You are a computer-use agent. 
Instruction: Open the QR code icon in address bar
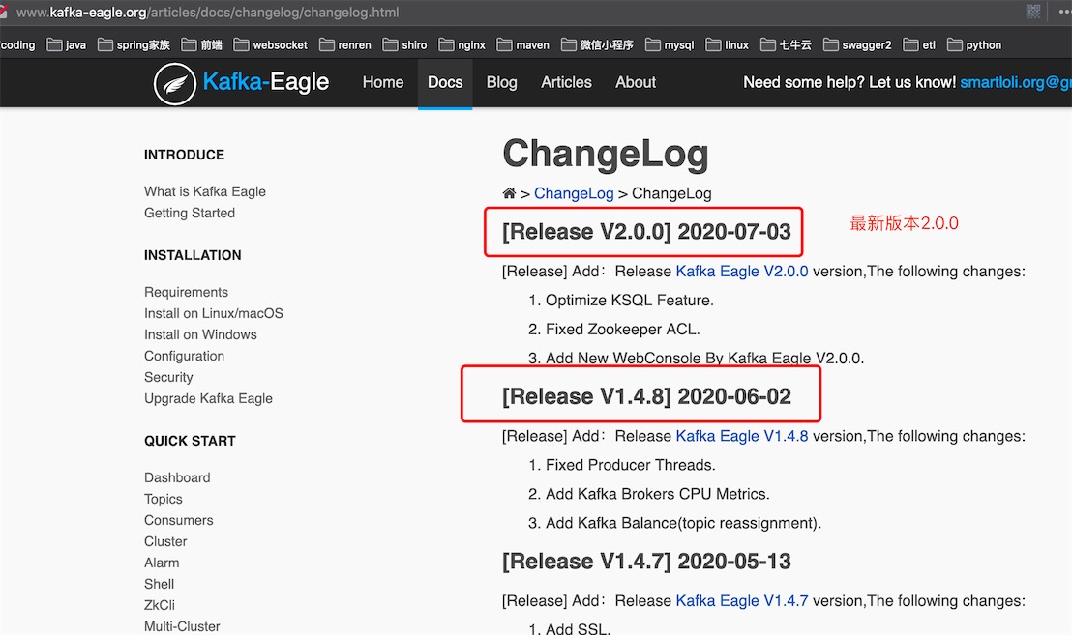tap(1033, 12)
